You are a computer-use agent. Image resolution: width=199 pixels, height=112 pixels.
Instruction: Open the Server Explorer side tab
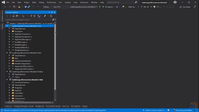2,16
